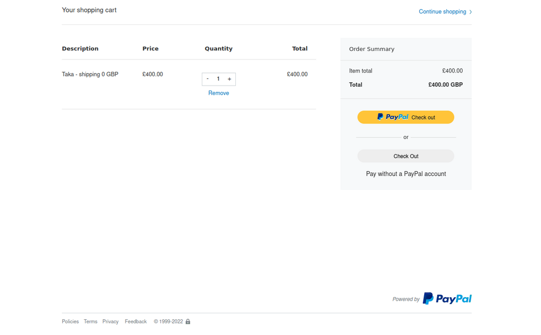Viewport: 541px width, 335px height.
Task: Remove the Taka item from cart
Action: point(219,93)
